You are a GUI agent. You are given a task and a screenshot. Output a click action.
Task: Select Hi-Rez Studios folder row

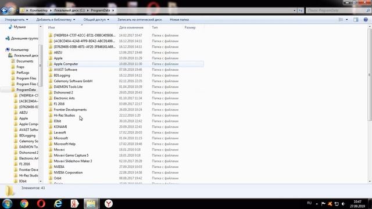click(x=126, y=116)
